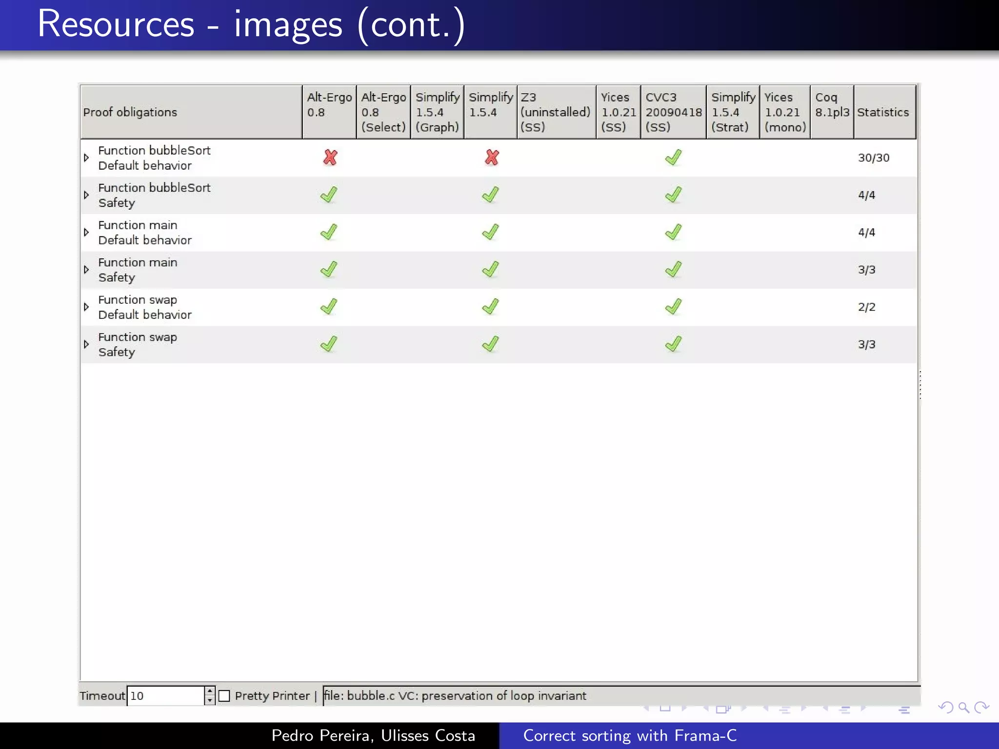Click CVC3 green check for bubbleSort Default behavior

click(x=673, y=158)
